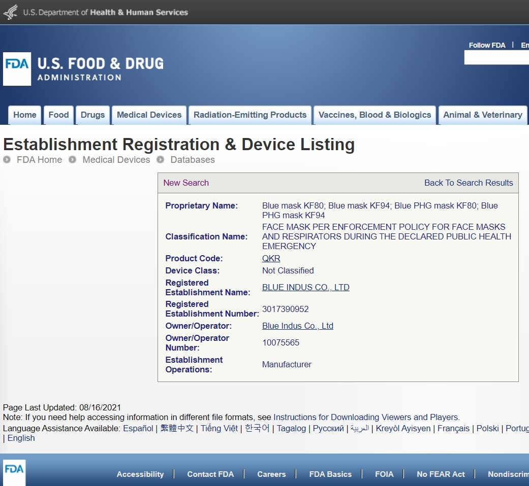The width and height of the screenshot is (529, 486).
Task: Select Tiếng Việt language assistance
Action: pos(220,428)
